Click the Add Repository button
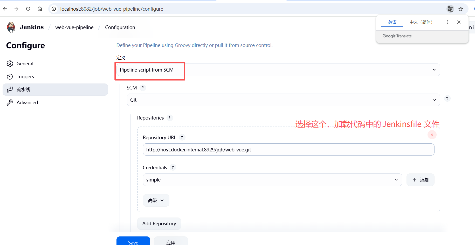This screenshot has height=245, width=475. coord(159,223)
